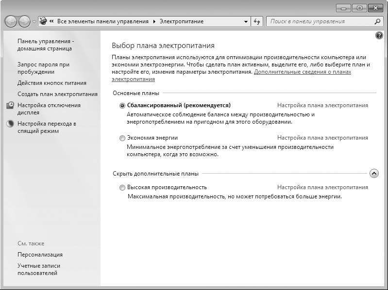
Task: Open 'Учетные записи пользователей' link
Action: pyautogui.click(x=39, y=269)
